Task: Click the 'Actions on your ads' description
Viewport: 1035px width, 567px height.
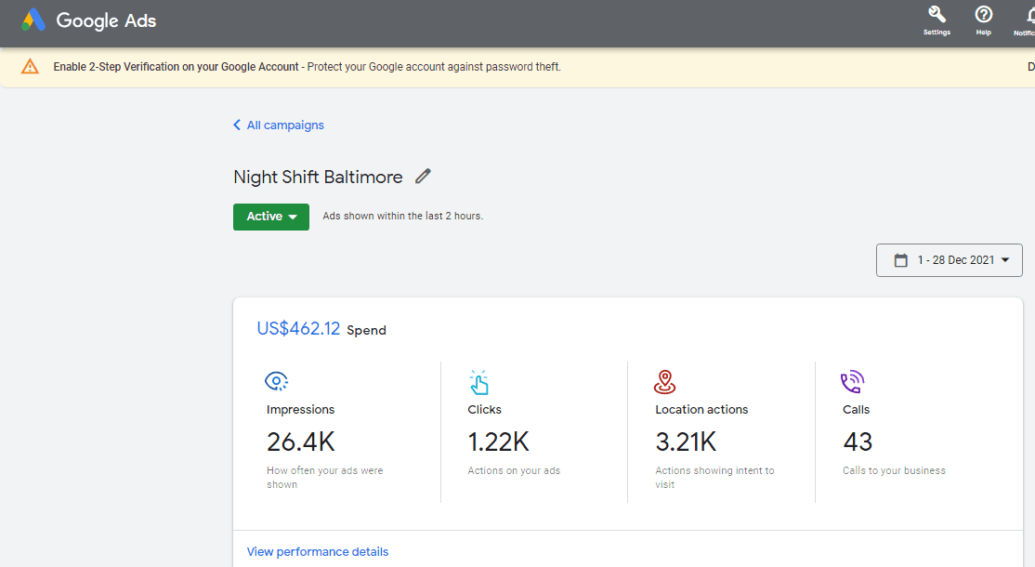Action: [514, 470]
